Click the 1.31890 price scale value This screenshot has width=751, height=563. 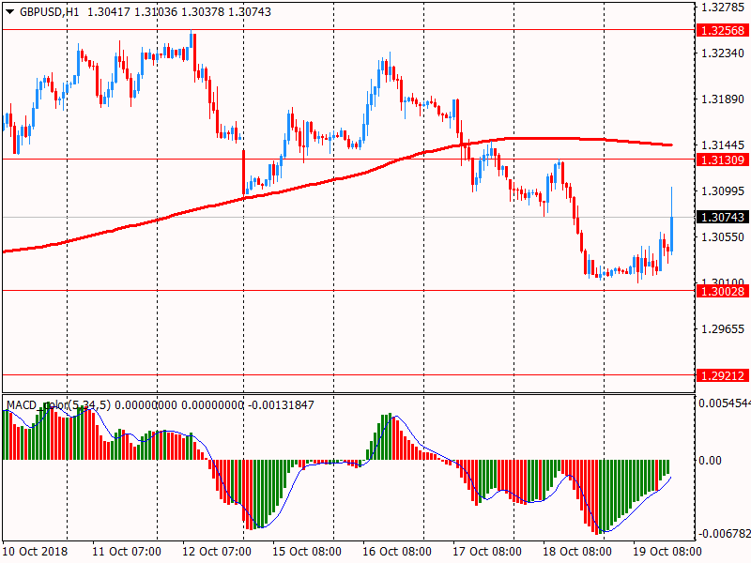[723, 99]
